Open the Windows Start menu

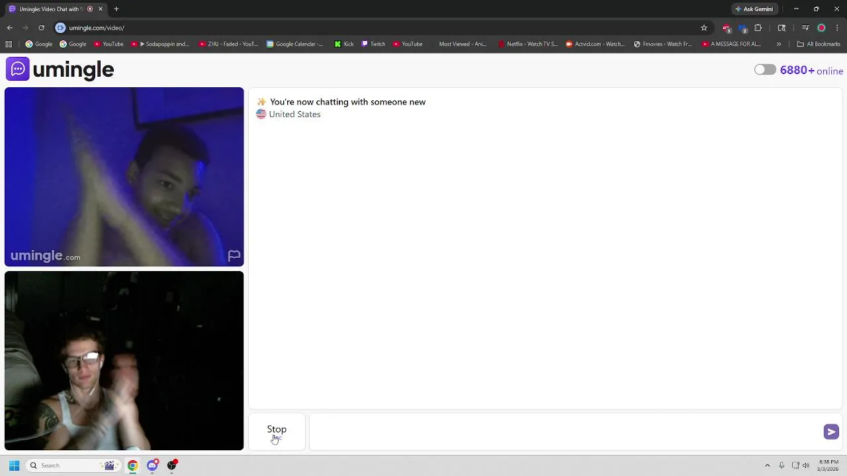pyautogui.click(x=14, y=465)
